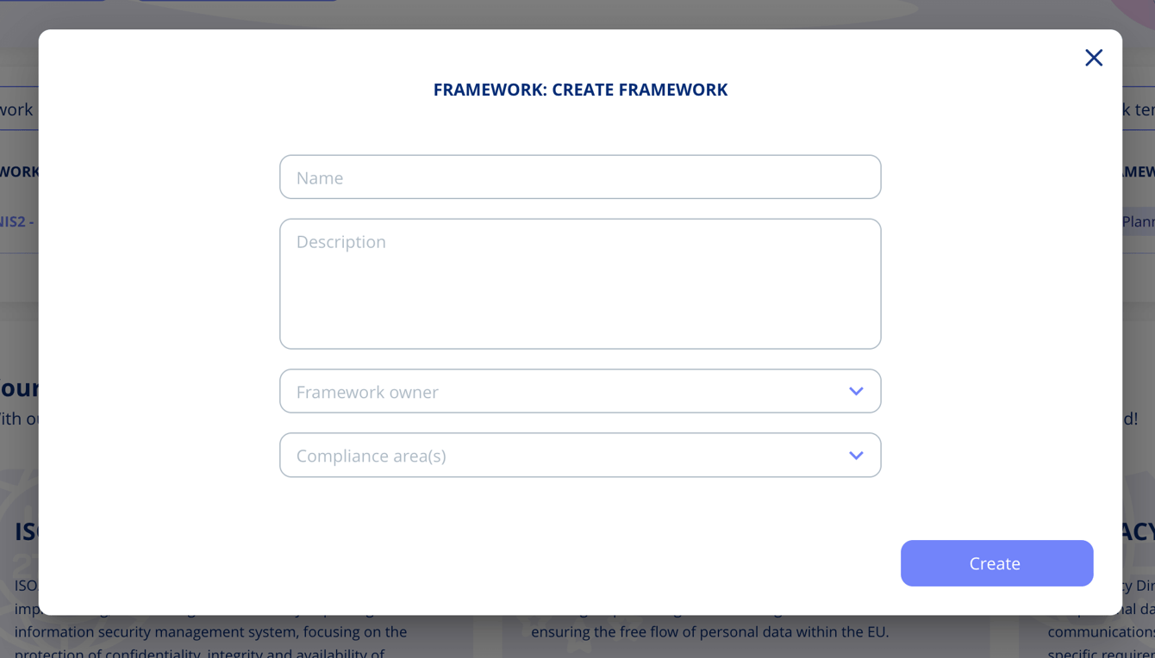Click inside the Description text area

pos(580,283)
